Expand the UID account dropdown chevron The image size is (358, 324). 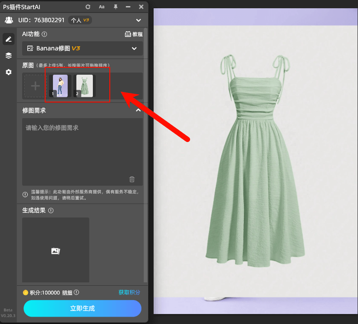pyautogui.click(x=138, y=20)
